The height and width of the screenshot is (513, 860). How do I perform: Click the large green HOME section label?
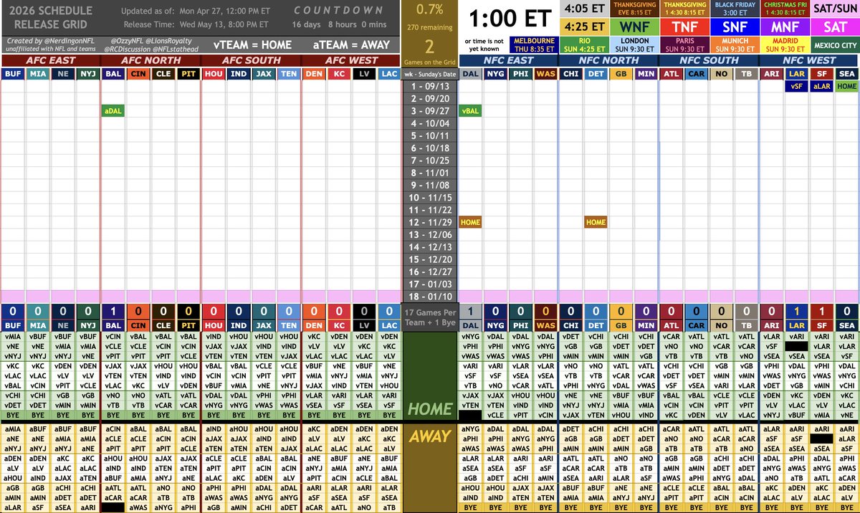click(430, 409)
